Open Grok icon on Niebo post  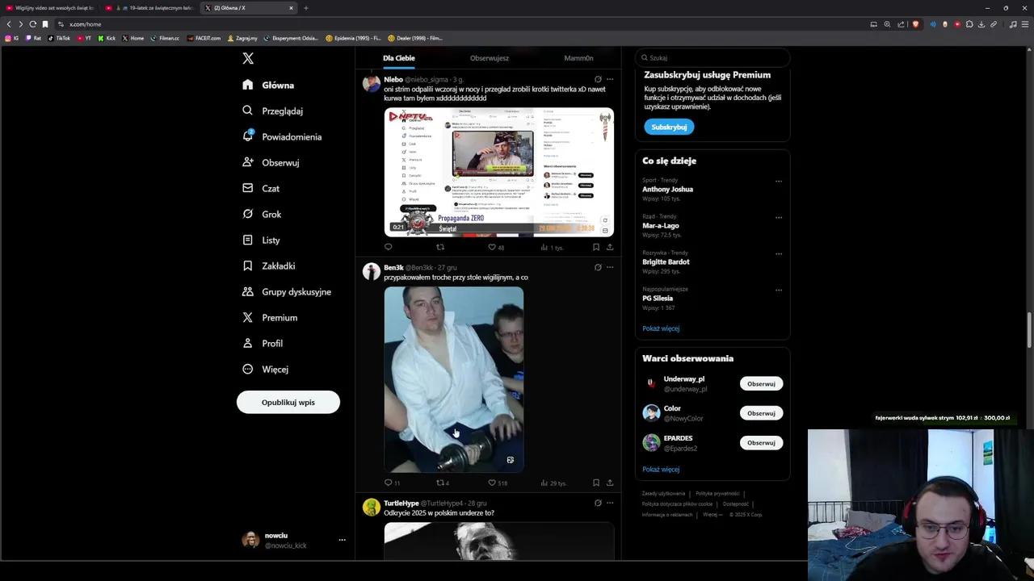pos(598,79)
